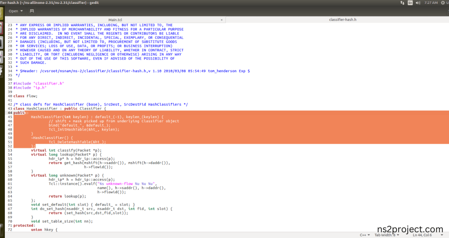449x238 pixels.
Task: Click the union hkey { line
Action: tap(44, 229)
